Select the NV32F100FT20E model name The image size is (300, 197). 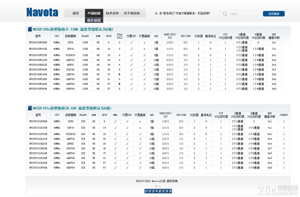tap(38, 55)
